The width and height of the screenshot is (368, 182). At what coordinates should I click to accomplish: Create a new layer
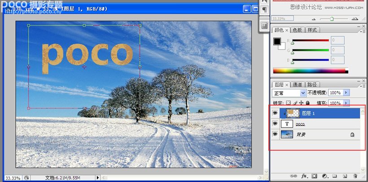[x=345, y=176]
